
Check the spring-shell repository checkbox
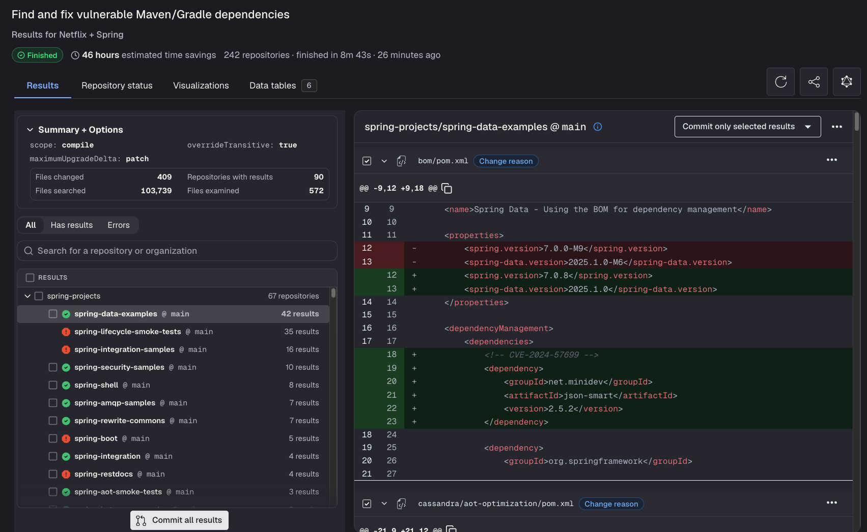tap(53, 385)
